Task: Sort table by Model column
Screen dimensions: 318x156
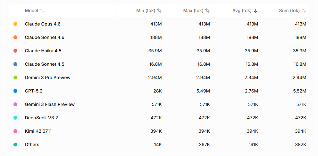Action: (42, 11)
